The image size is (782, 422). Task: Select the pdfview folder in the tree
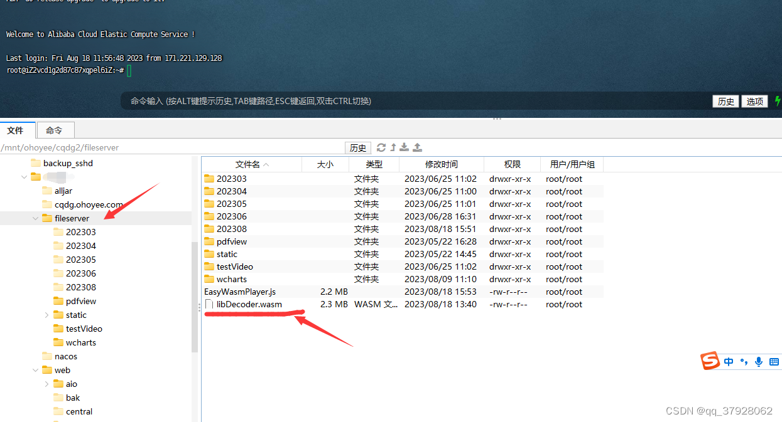coord(81,301)
